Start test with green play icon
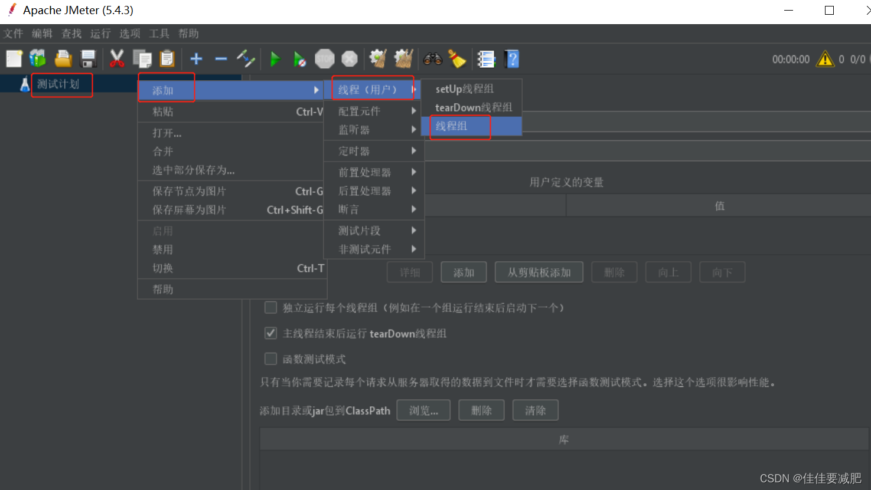 tap(275, 59)
